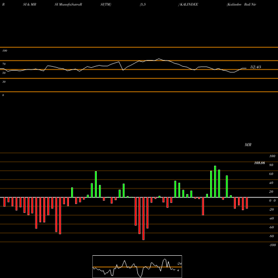Screen dimensions: 278x278
Task: Click the 'SI(TM)' header text
Action: (x=106, y=4)
